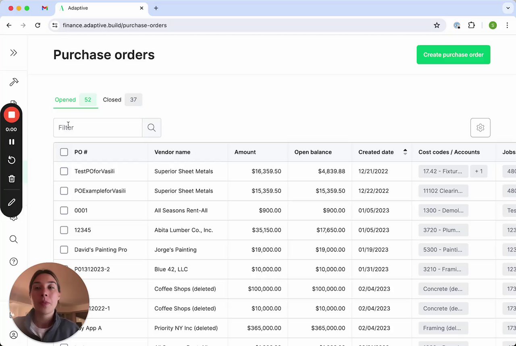The height and width of the screenshot is (346, 516).
Task: Open Chrome three-dot menu
Action: [507, 25]
